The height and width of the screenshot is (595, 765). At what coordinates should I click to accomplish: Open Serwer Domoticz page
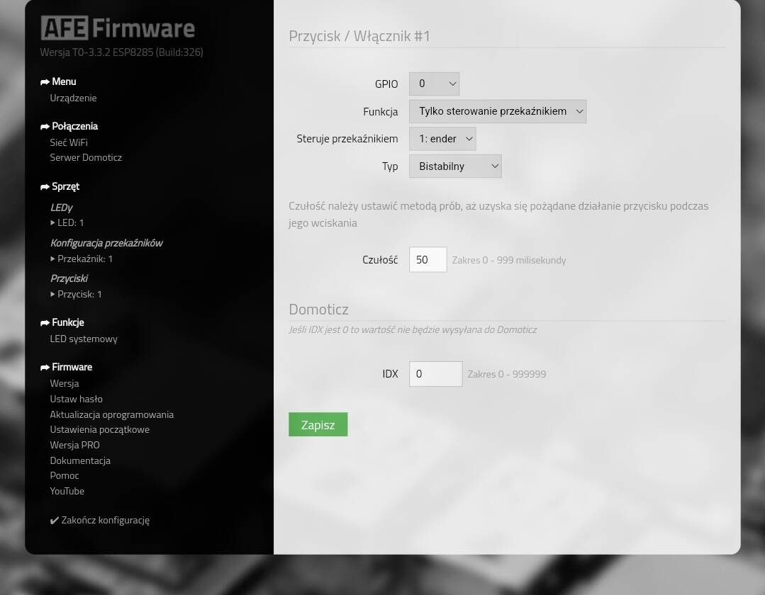click(x=86, y=157)
